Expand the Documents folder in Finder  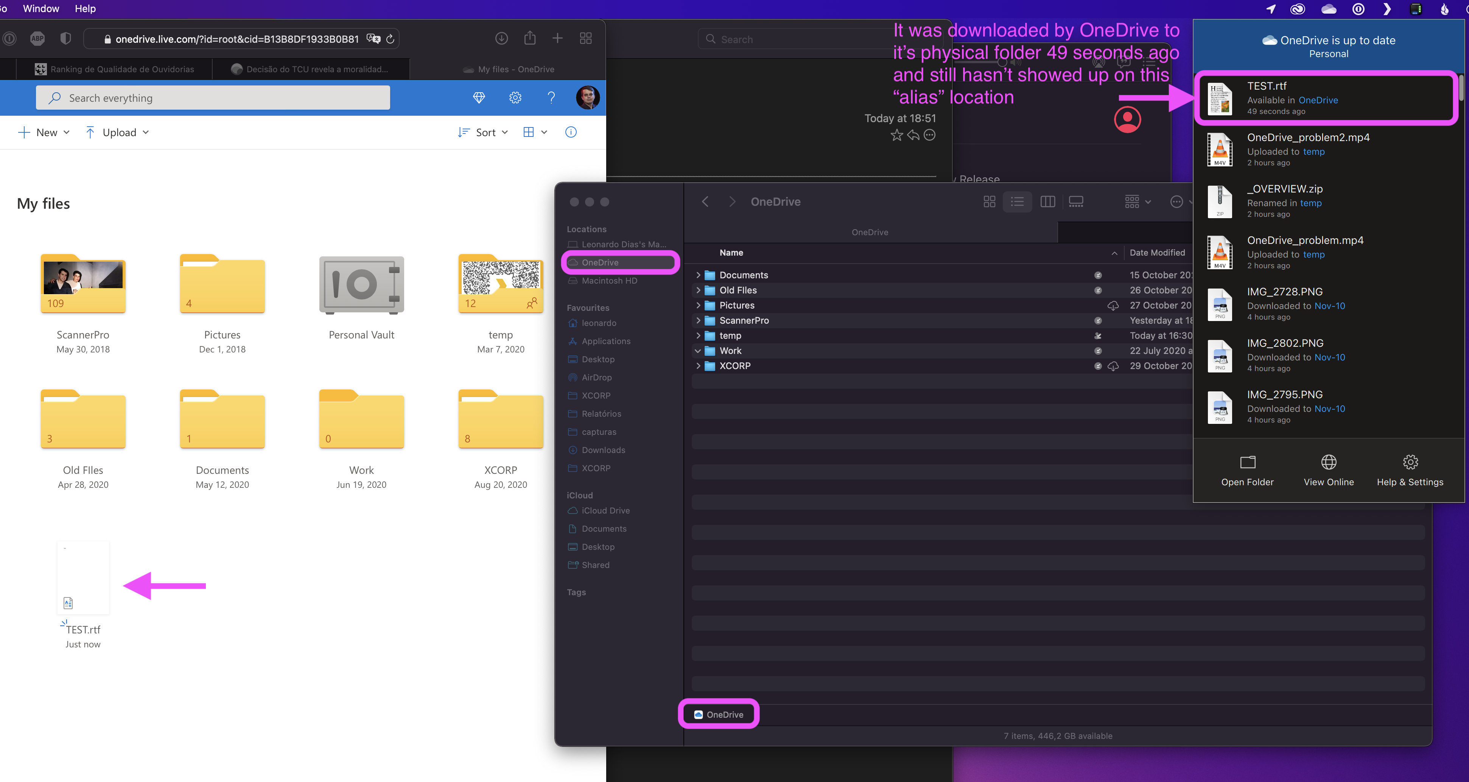(x=698, y=275)
